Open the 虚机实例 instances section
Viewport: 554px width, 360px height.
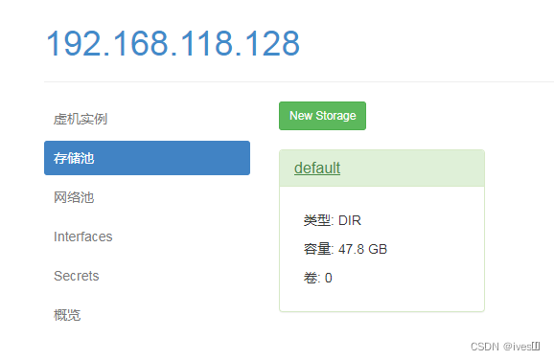coord(80,120)
